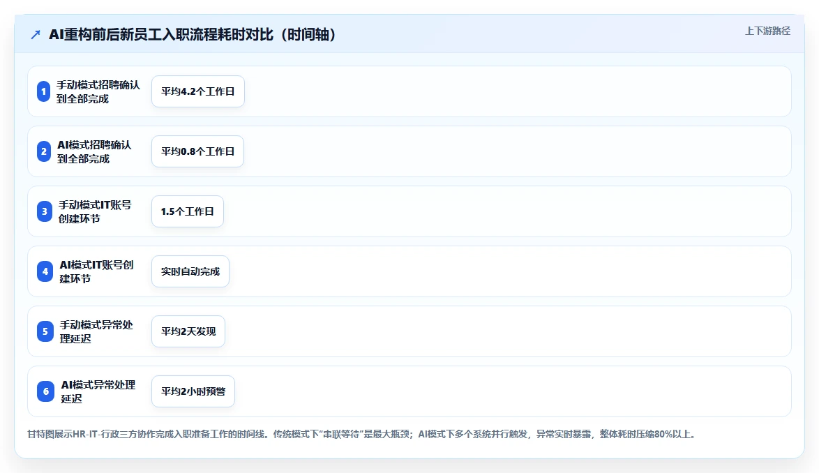819x473 pixels.
Task: Click the 平均0.8个工作日 chip
Action: click(x=198, y=151)
